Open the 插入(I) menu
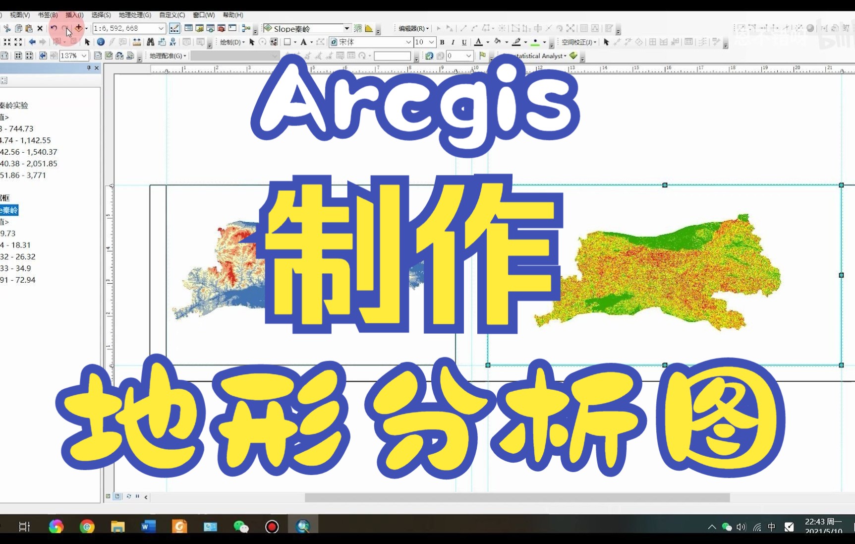Viewport: 855px width, 544px height. click(x=73, y=15)
